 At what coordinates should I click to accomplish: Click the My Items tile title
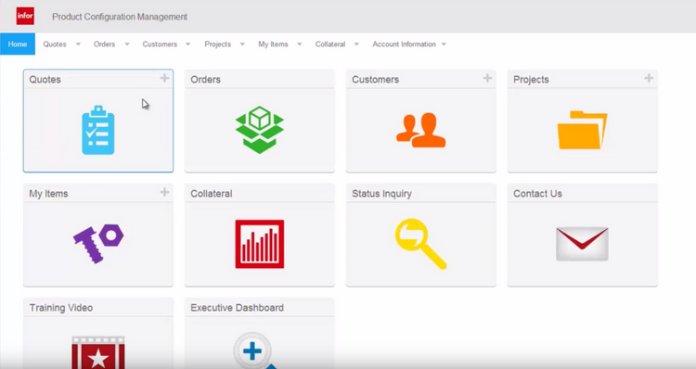[48, 194]
